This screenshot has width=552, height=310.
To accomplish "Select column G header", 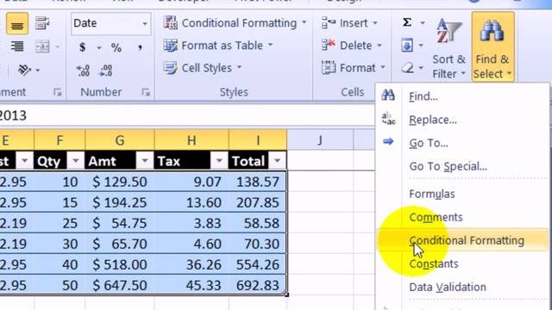I will [x=120, y=140].
